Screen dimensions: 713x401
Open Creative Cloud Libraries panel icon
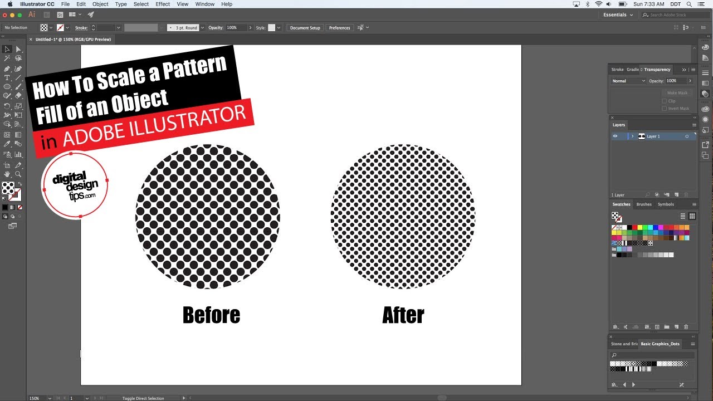click(x=705, y=110)
